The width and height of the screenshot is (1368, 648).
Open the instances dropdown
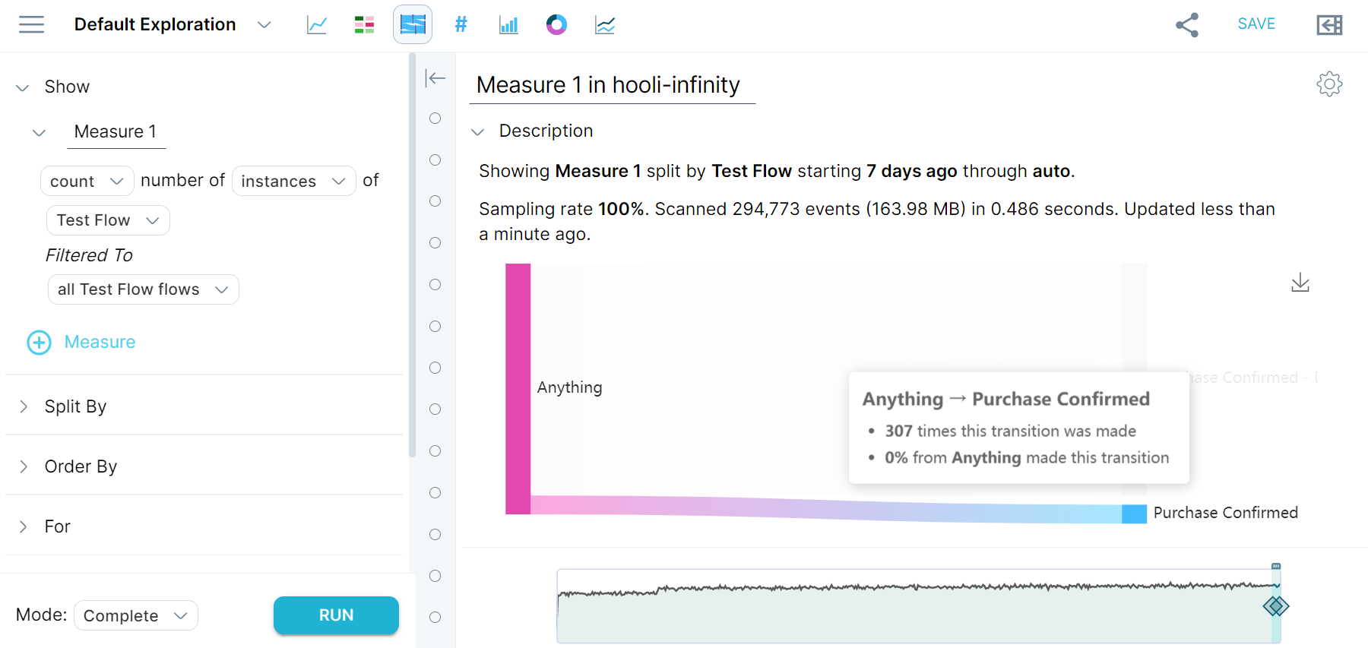[x=293, y=181]
